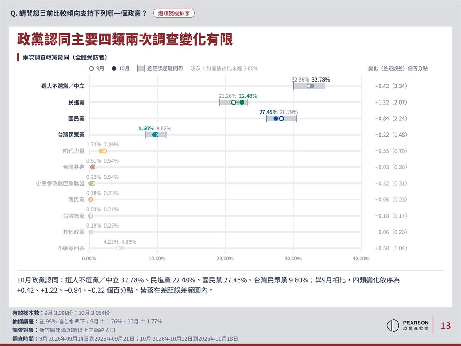Click the −0.05 (0.23) change value
The height and width of the screenshot is (346, 461).
pyautogui.click(x=391, y=200)
